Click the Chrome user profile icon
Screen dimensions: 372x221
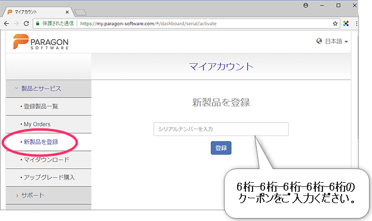click(x=306, y=5)
